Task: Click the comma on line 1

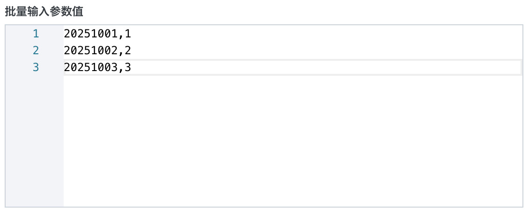Action: [x=121, y=35]
